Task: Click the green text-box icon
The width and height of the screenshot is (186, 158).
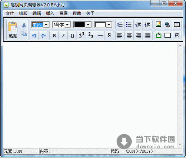Action: (159, 36)
